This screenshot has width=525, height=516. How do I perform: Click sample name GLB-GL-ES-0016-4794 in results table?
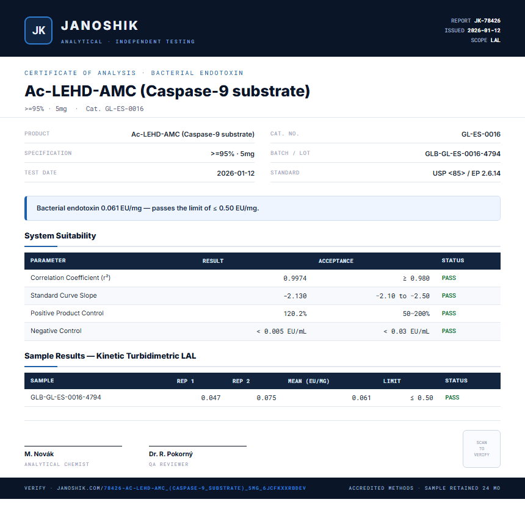pos(66,397)
